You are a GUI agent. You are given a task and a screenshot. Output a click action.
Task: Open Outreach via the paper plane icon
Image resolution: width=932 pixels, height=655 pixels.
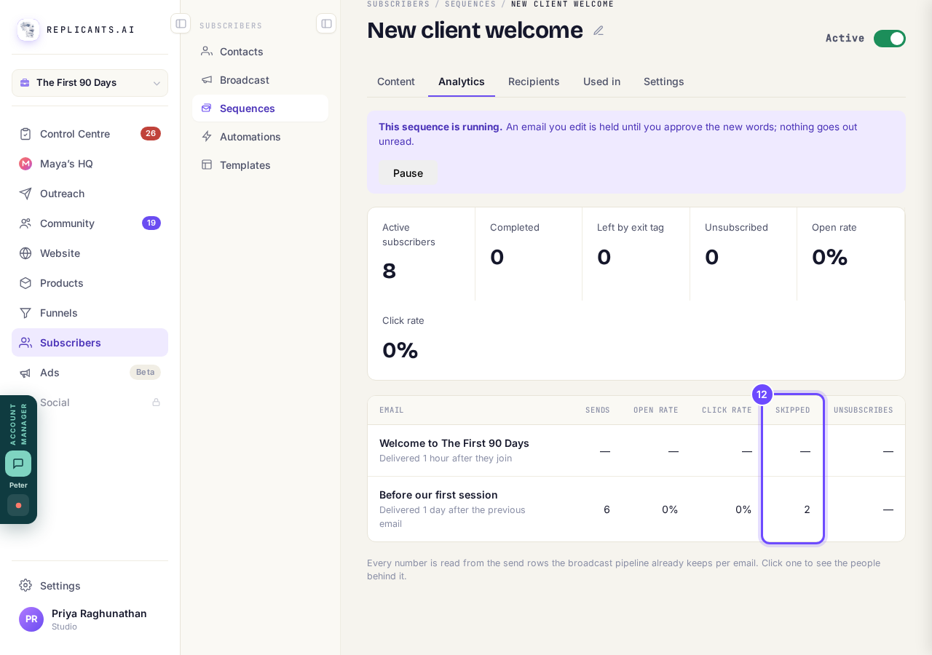[25, 194]
